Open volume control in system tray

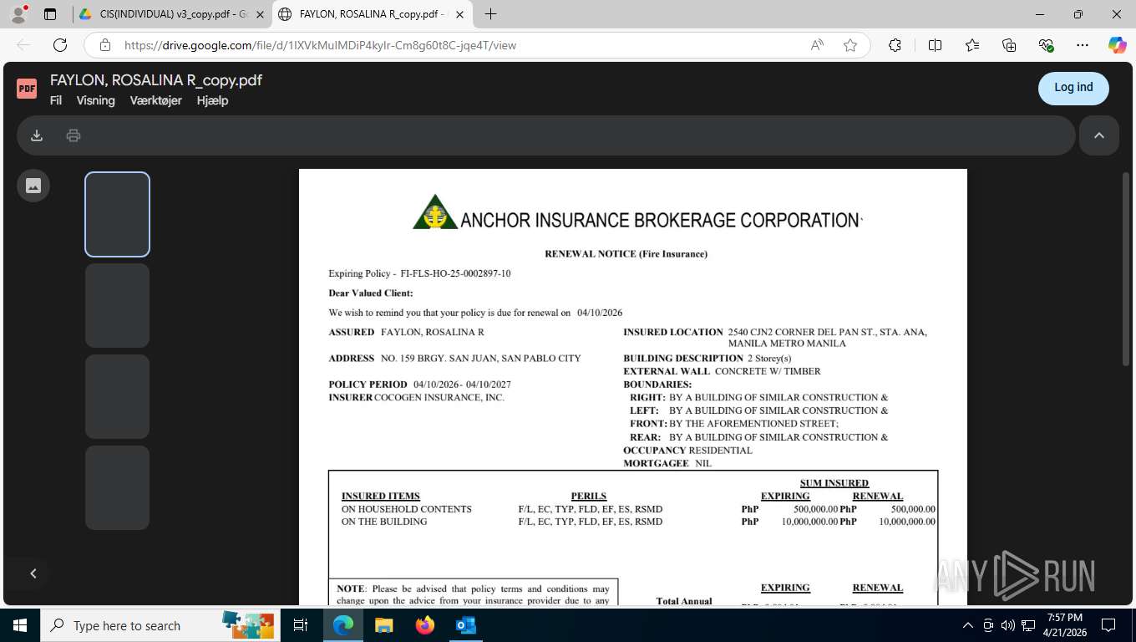point(1007,625)
